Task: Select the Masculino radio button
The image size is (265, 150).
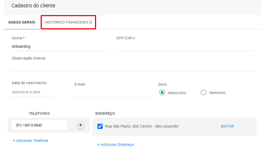Action: point(162,93)
